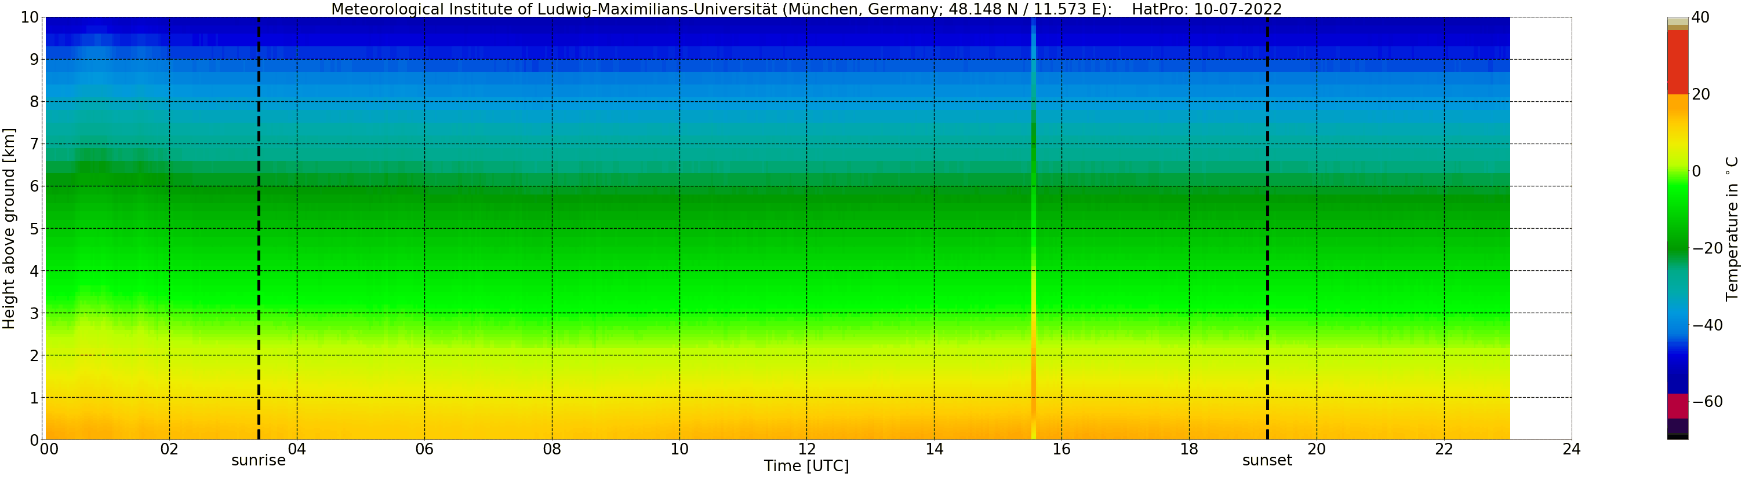The height and width of the screenshot is (477, 1745).
Task: Click the y-axis tick label '2'
Action: click(x=34, y=356)
